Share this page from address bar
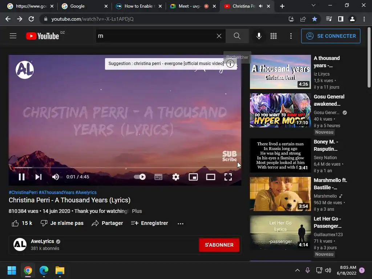The width and height of the screenshot is (372, 279). pyautogui.click(x=303, y=19)
